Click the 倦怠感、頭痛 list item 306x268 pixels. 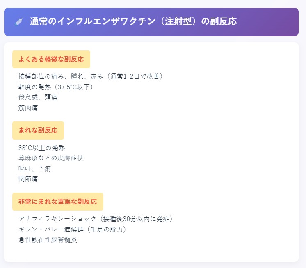point(38,97)
